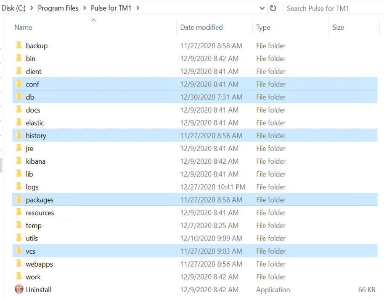The height and width of the screenshot is (299, 384).
Task: Select the history folder icon
Action: tap(19, 135)
